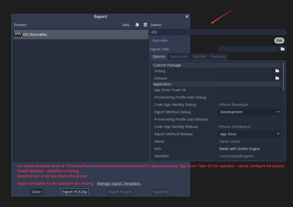Screen dimensions: 293x207
Task: Browse for an Export Path with folder icon
Action: 282,49
